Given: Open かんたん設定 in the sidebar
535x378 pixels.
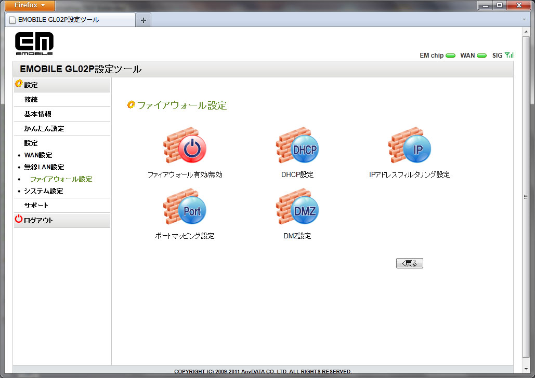Looking at the screenshot, I should (x=44, y=129).
